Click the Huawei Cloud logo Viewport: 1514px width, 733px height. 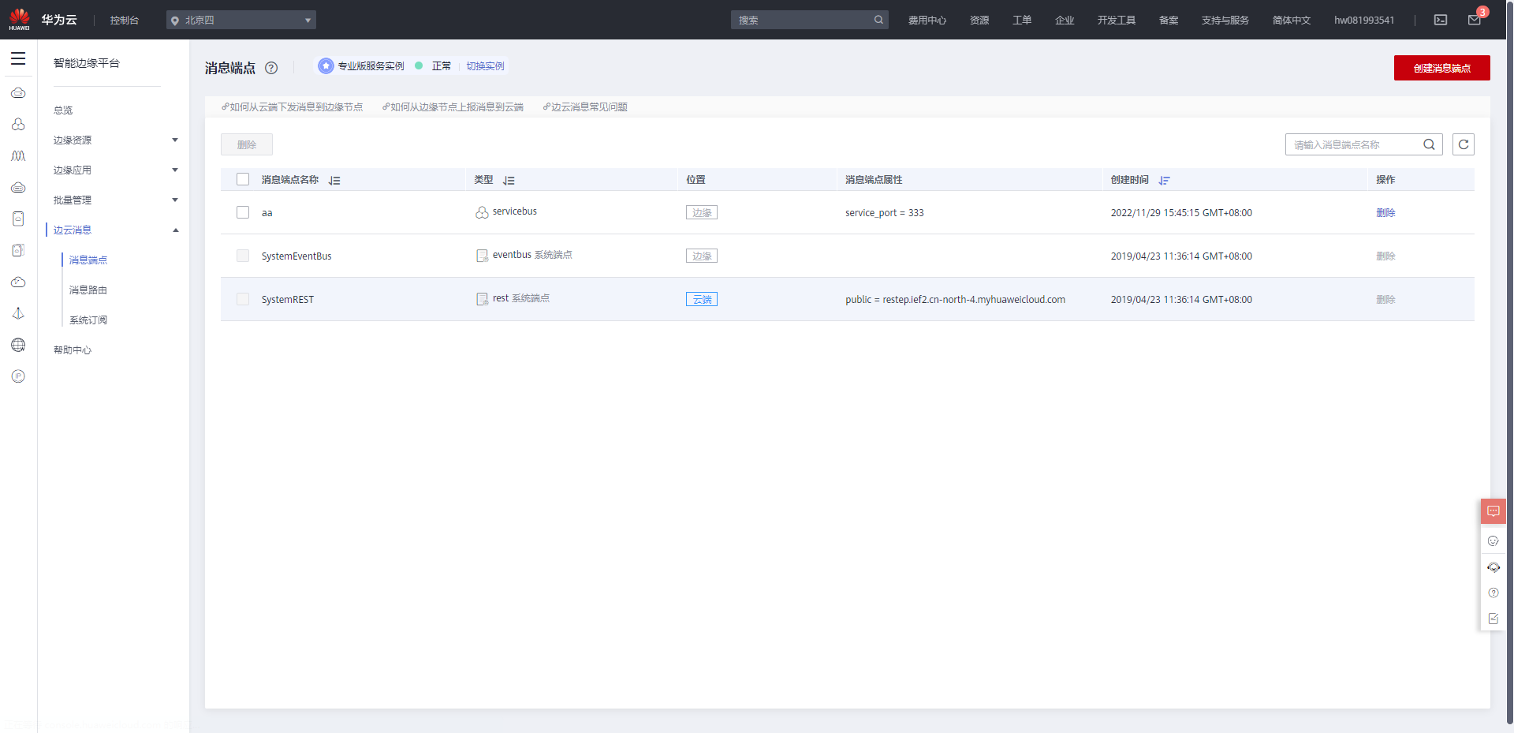[20, 19]
